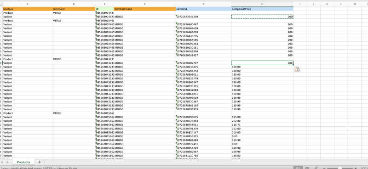
Task: Select column G header
Action: pos(203,4)
